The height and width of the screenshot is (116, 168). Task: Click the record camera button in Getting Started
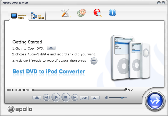(x=94, y=61)
